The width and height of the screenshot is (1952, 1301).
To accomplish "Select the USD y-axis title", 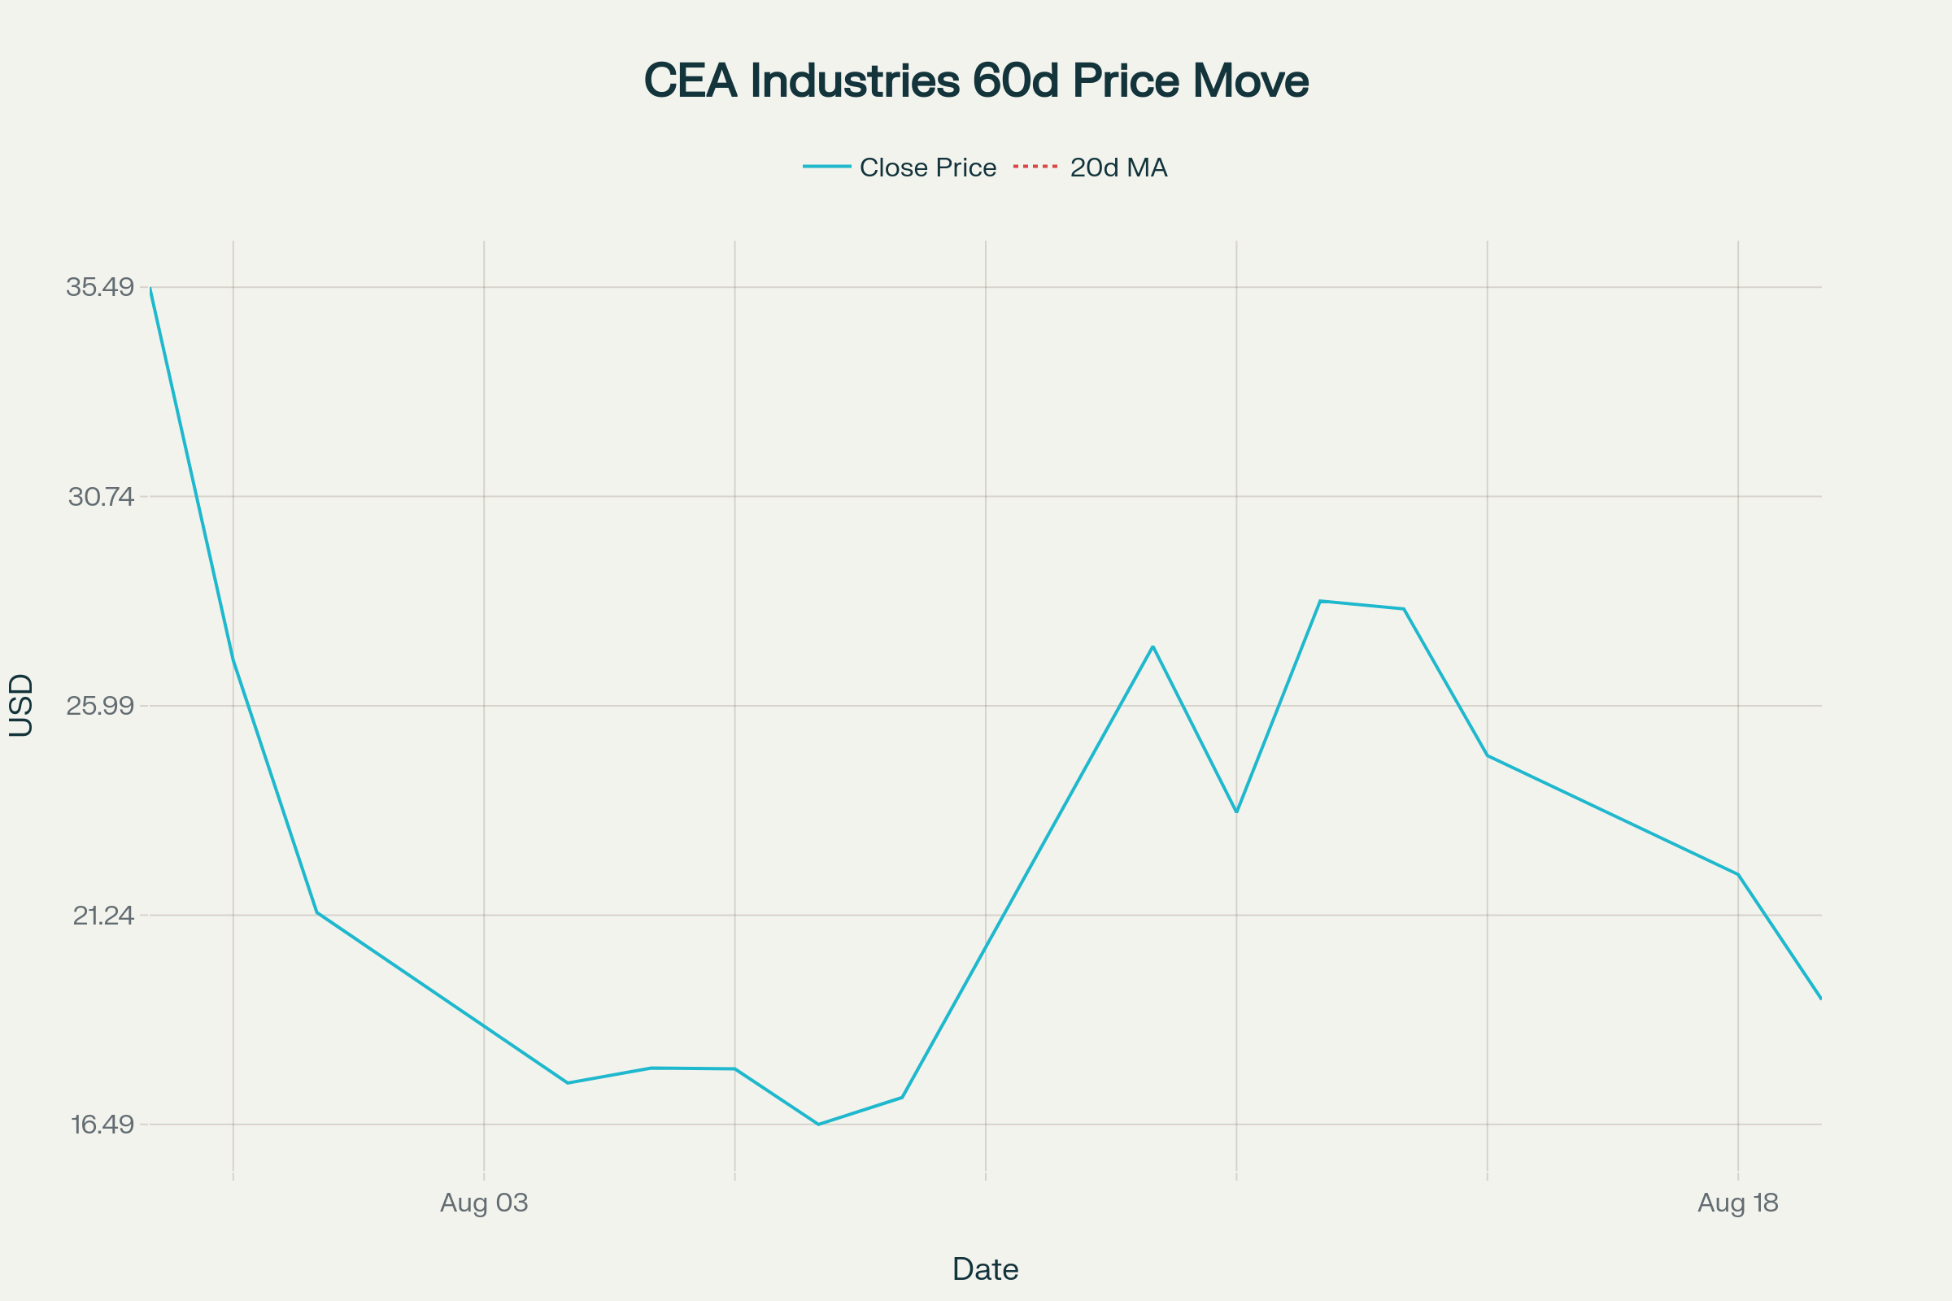I will pos(22,704).
